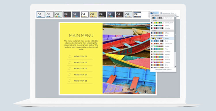Select the Momentum color scheme
Image resolution: width=216 pixels, height=111 pixels.
click(162, 18)
